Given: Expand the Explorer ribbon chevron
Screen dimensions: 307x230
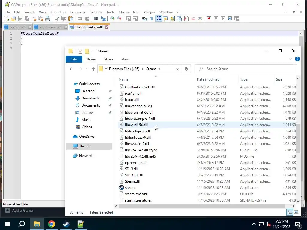Looking at the screenshot, I should click(291, 59).
